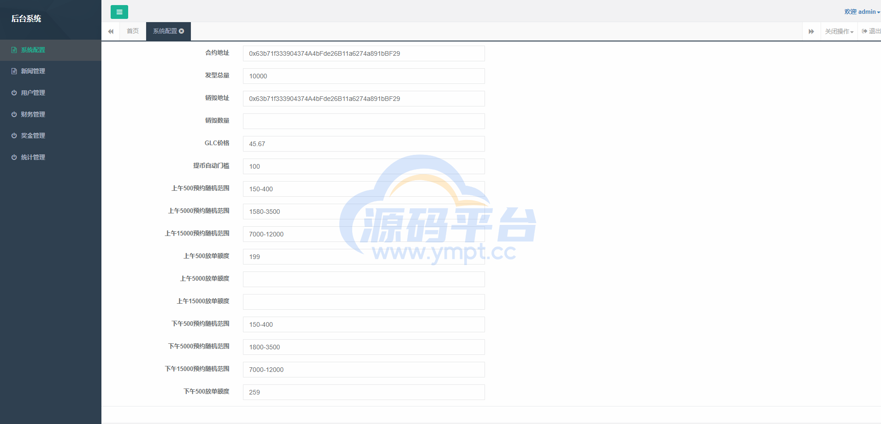Click the 上午500预约随机范围 input field
This screenshot has width=881, height=424.
tap(364, 189)
